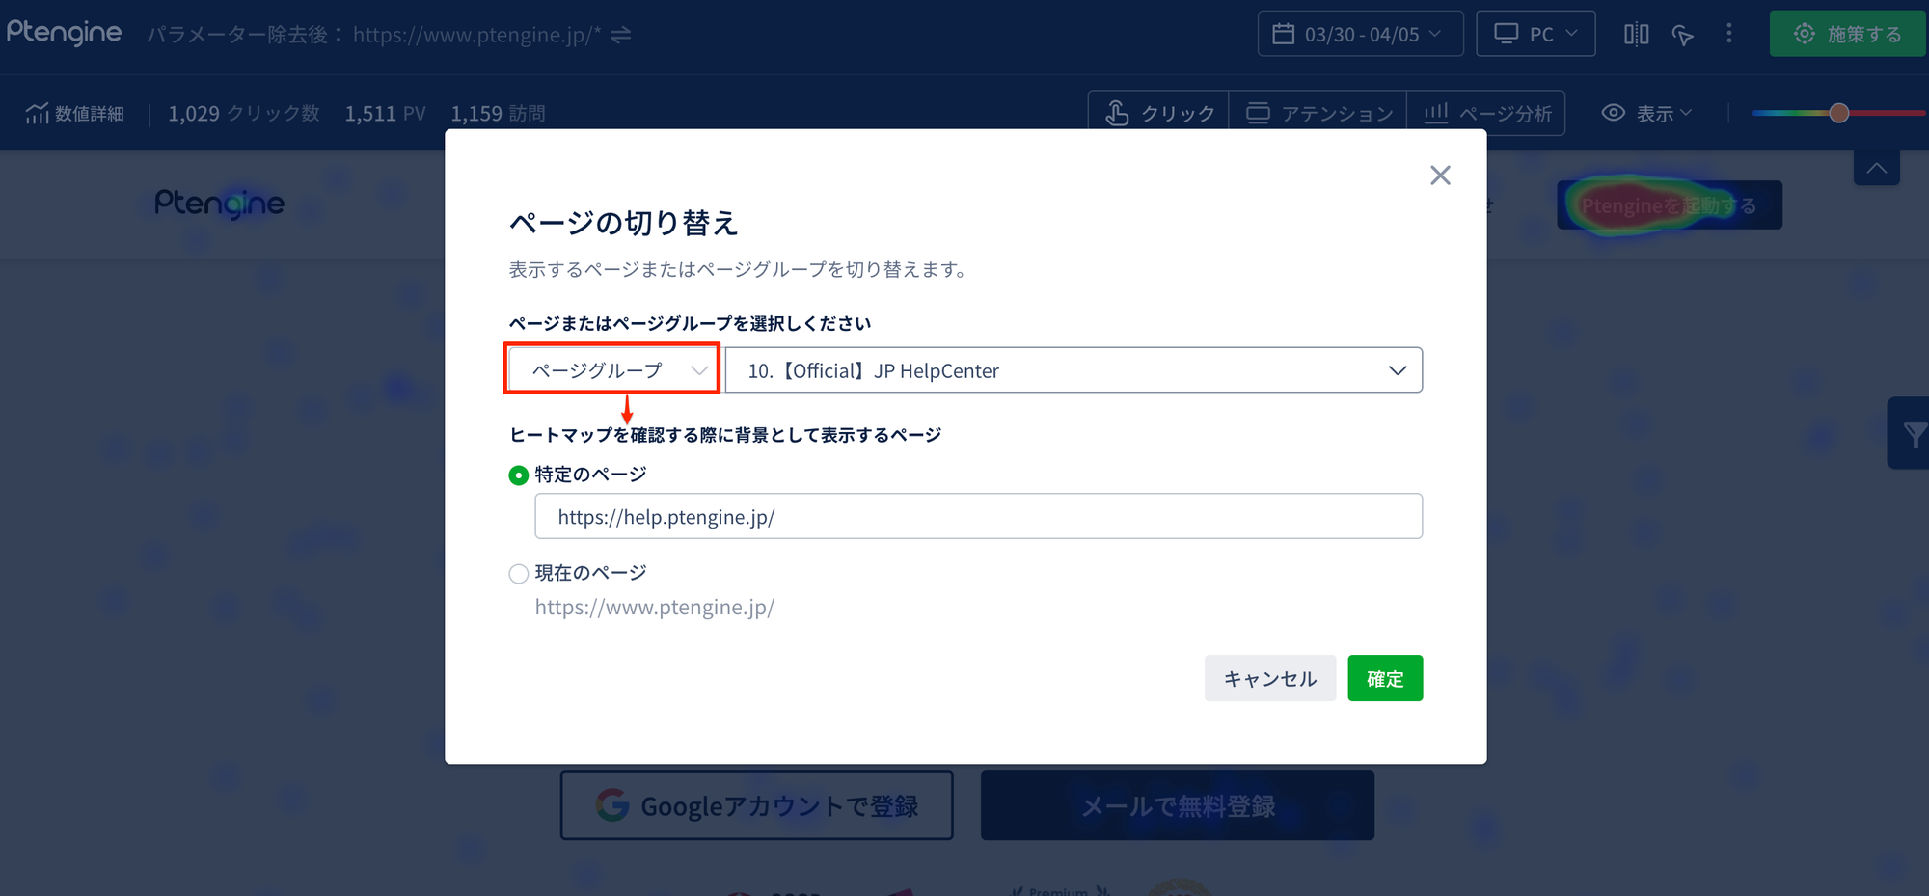The width and height of the screenshot is (1929, 896).
Task: Click the キャンセル button
Action: [1269, 679]
